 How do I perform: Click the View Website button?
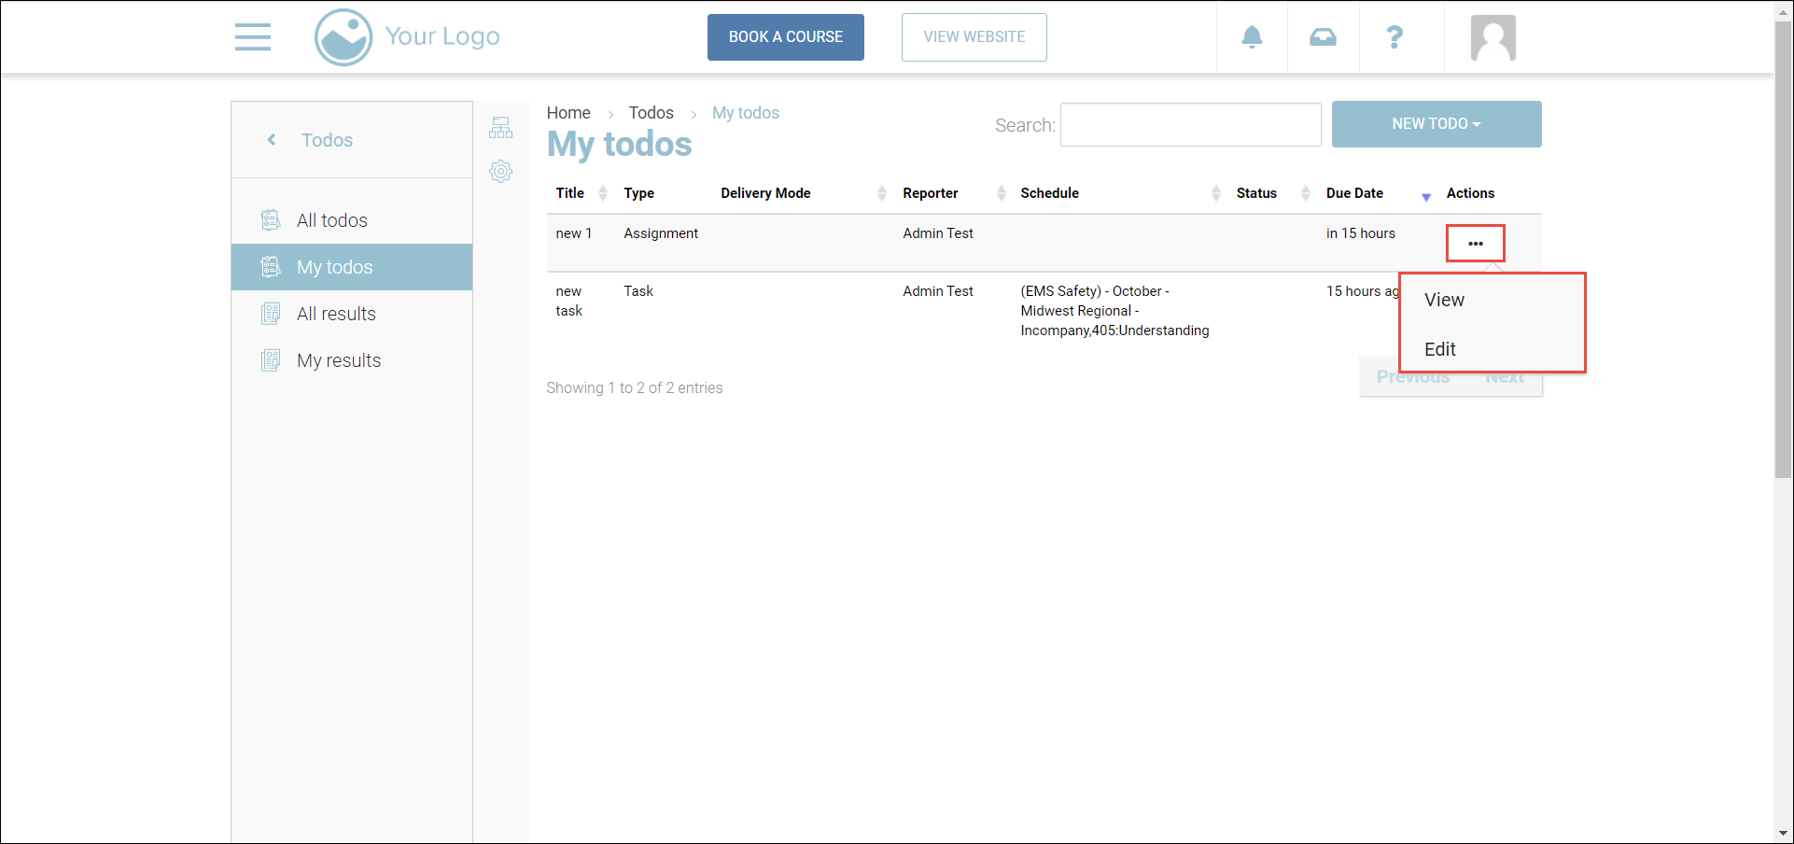[x=974, y=37]
